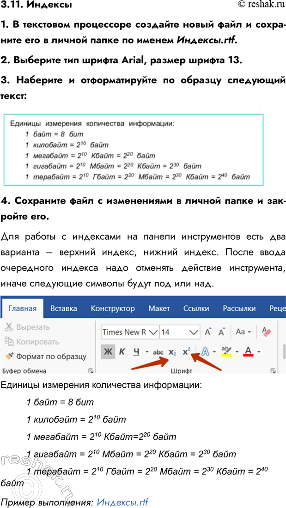This screenshot has width=286, height=508.
Task: Open the Конструктор ribbon tab
Action: click(113, 308)
